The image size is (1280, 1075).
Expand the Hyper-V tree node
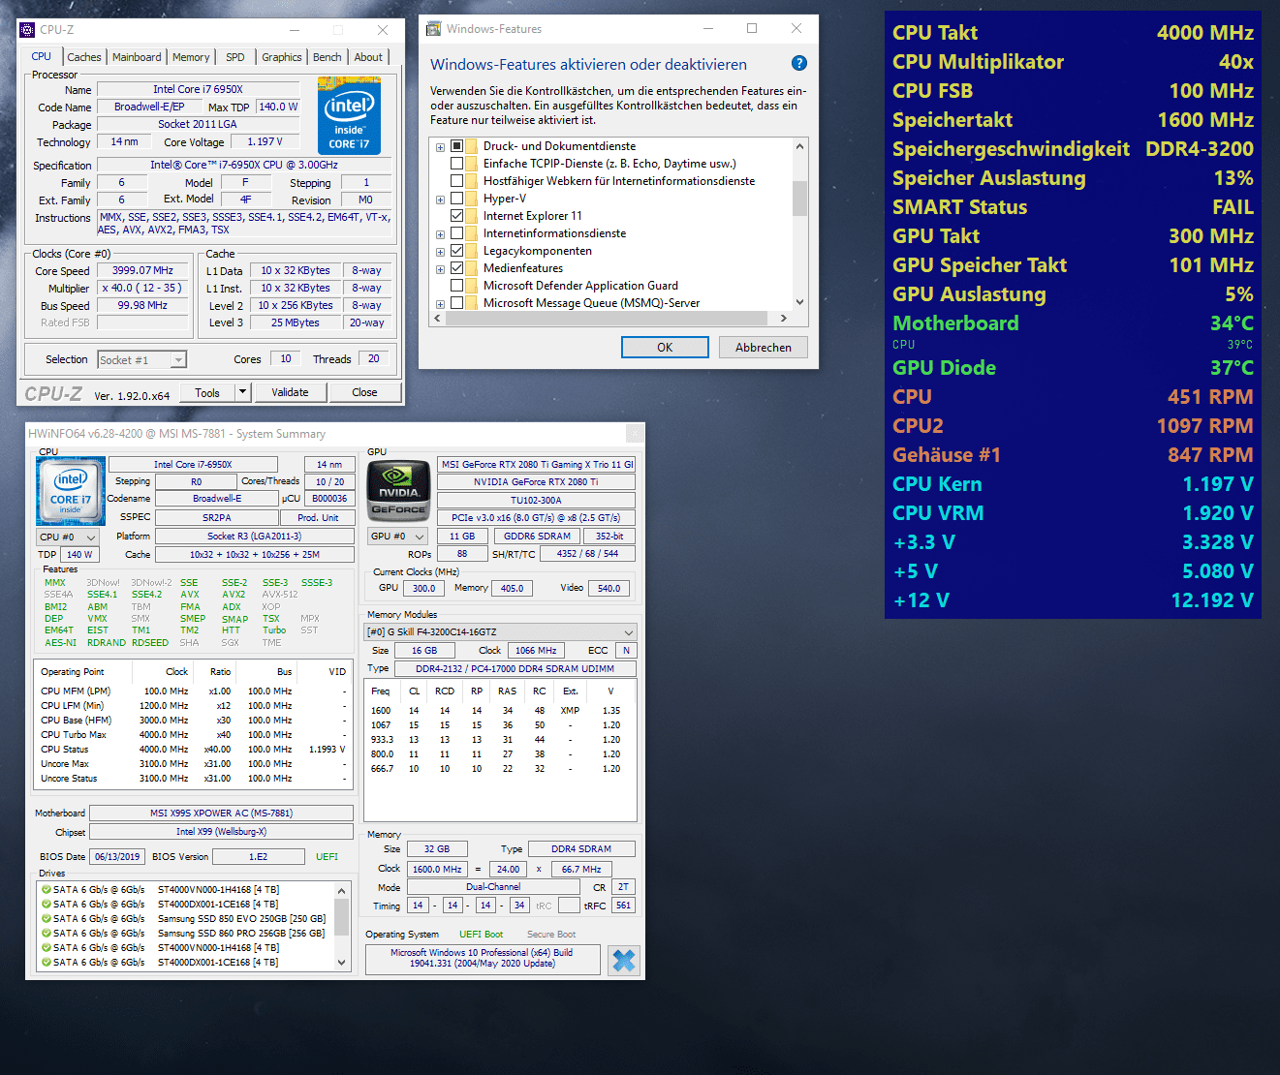click(x=440, y=200)
